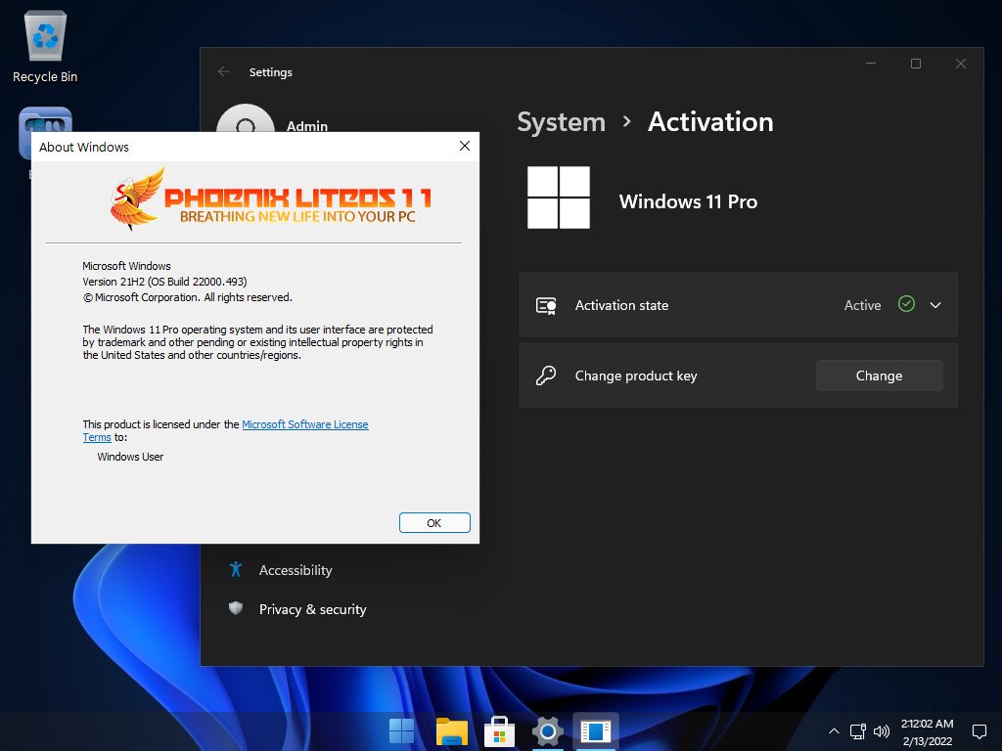This screenshot has height=751, width=1002.
Task: Click System in the breadcrumb
Action: tap(561, 122)
